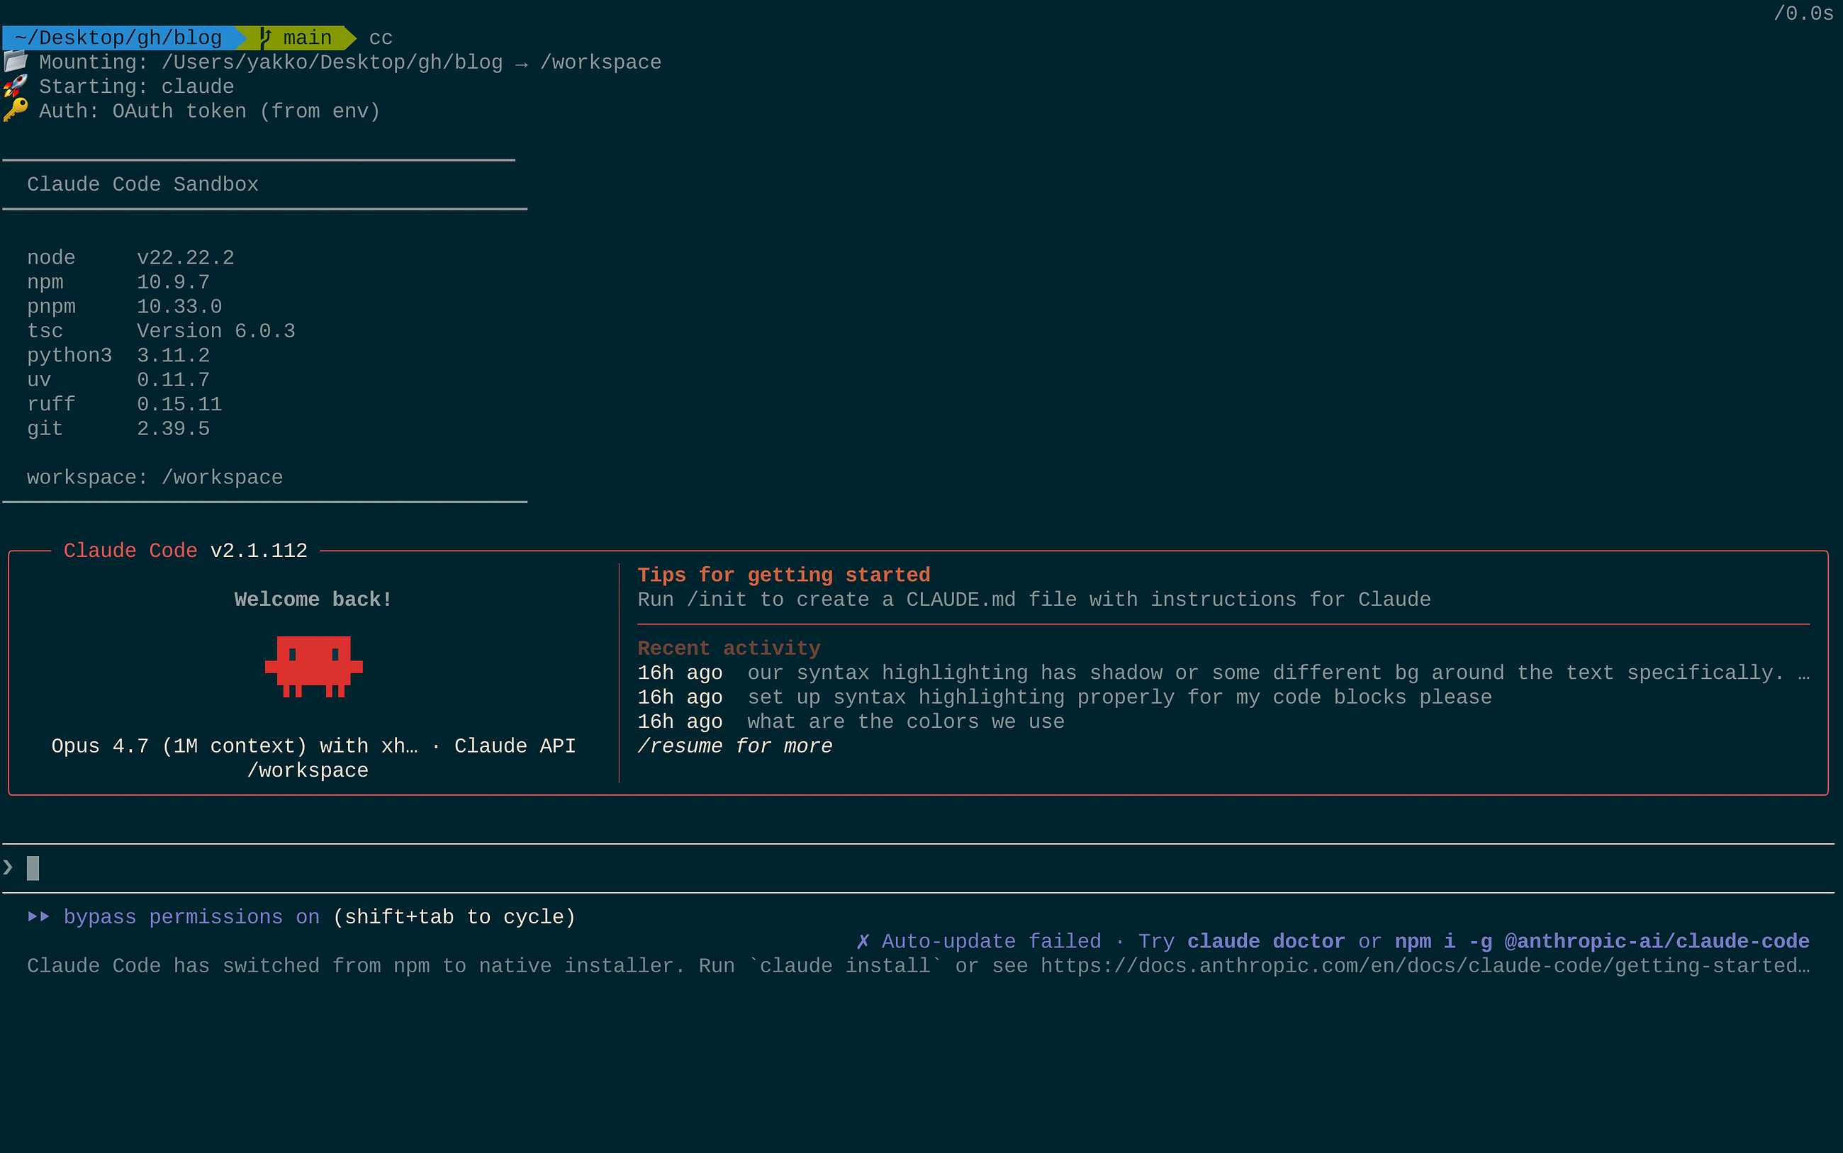The height and width of the screenshot is (1153, 1843).
Task: Click the 'bypass permissions on' status text
Action: point(191,916)
